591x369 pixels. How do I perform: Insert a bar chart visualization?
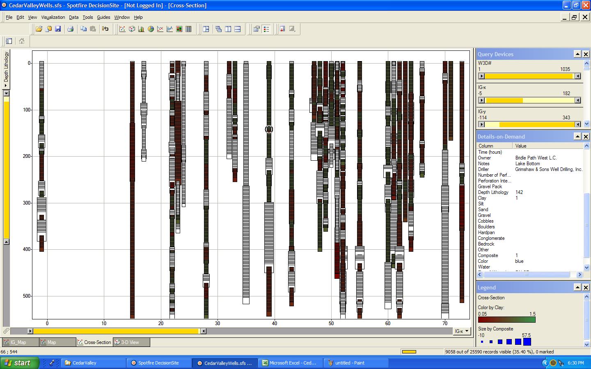[141, 29]
